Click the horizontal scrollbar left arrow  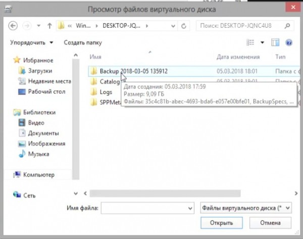click(85, 194)
